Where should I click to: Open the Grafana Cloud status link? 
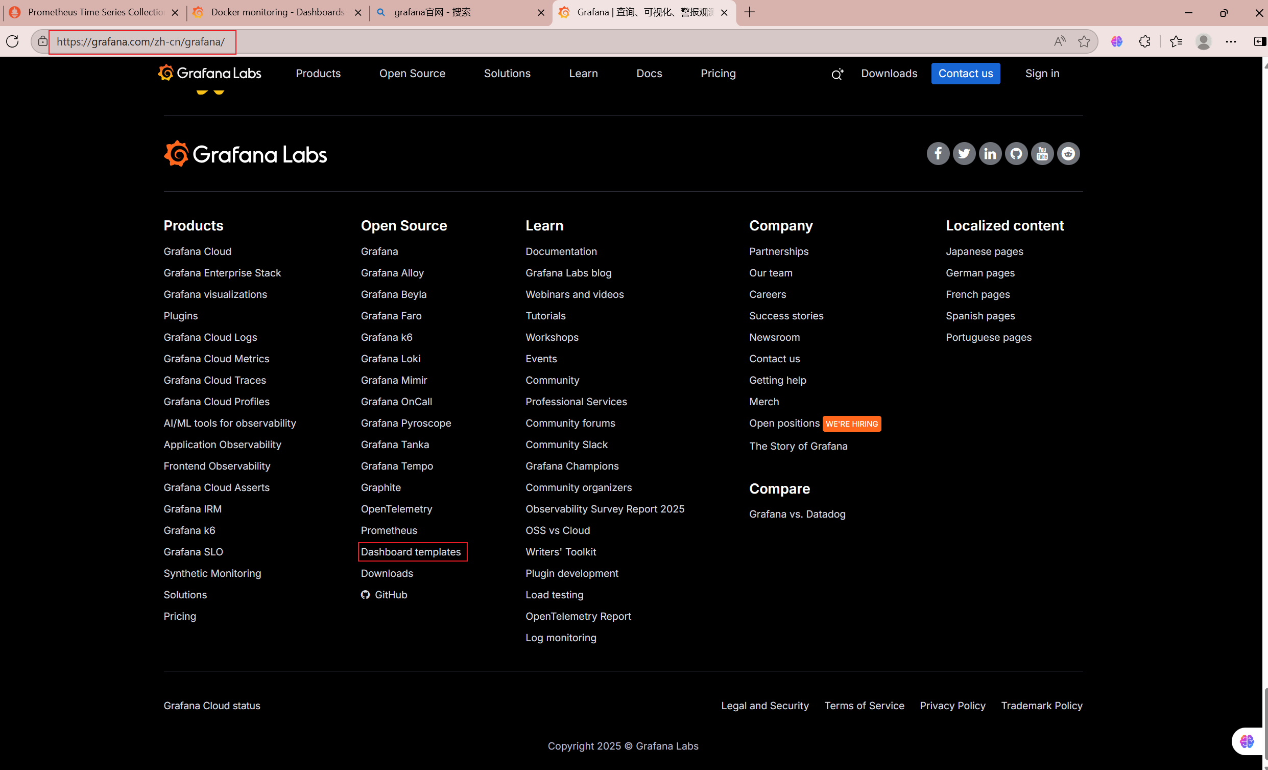[211, 705]
